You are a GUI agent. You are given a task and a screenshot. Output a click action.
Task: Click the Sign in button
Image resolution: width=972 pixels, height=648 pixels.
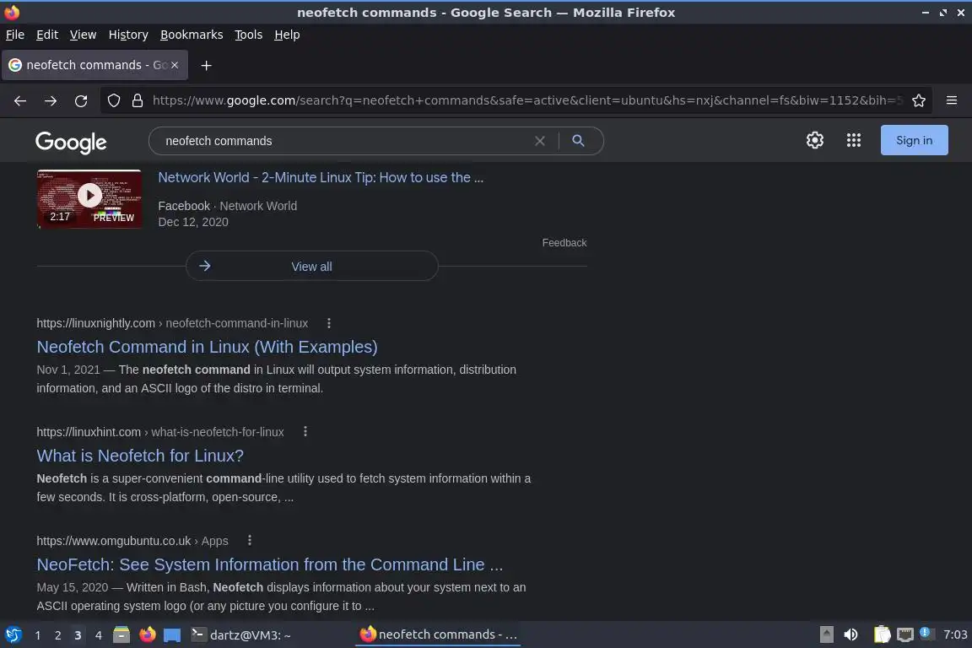(914, 140)
